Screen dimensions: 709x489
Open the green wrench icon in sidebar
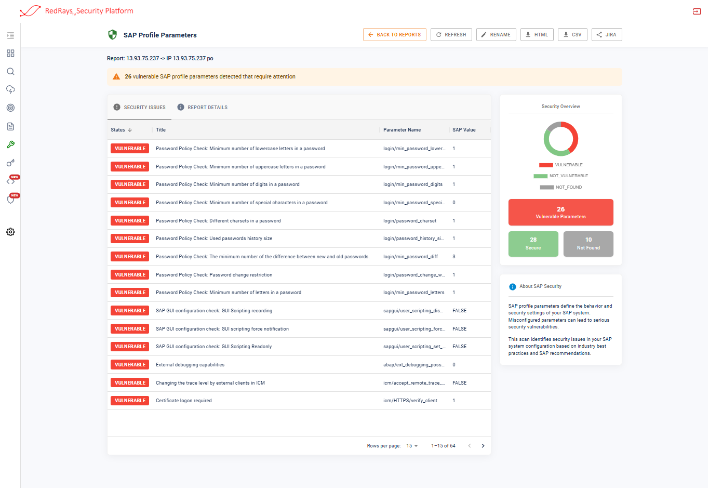point(10,144)
